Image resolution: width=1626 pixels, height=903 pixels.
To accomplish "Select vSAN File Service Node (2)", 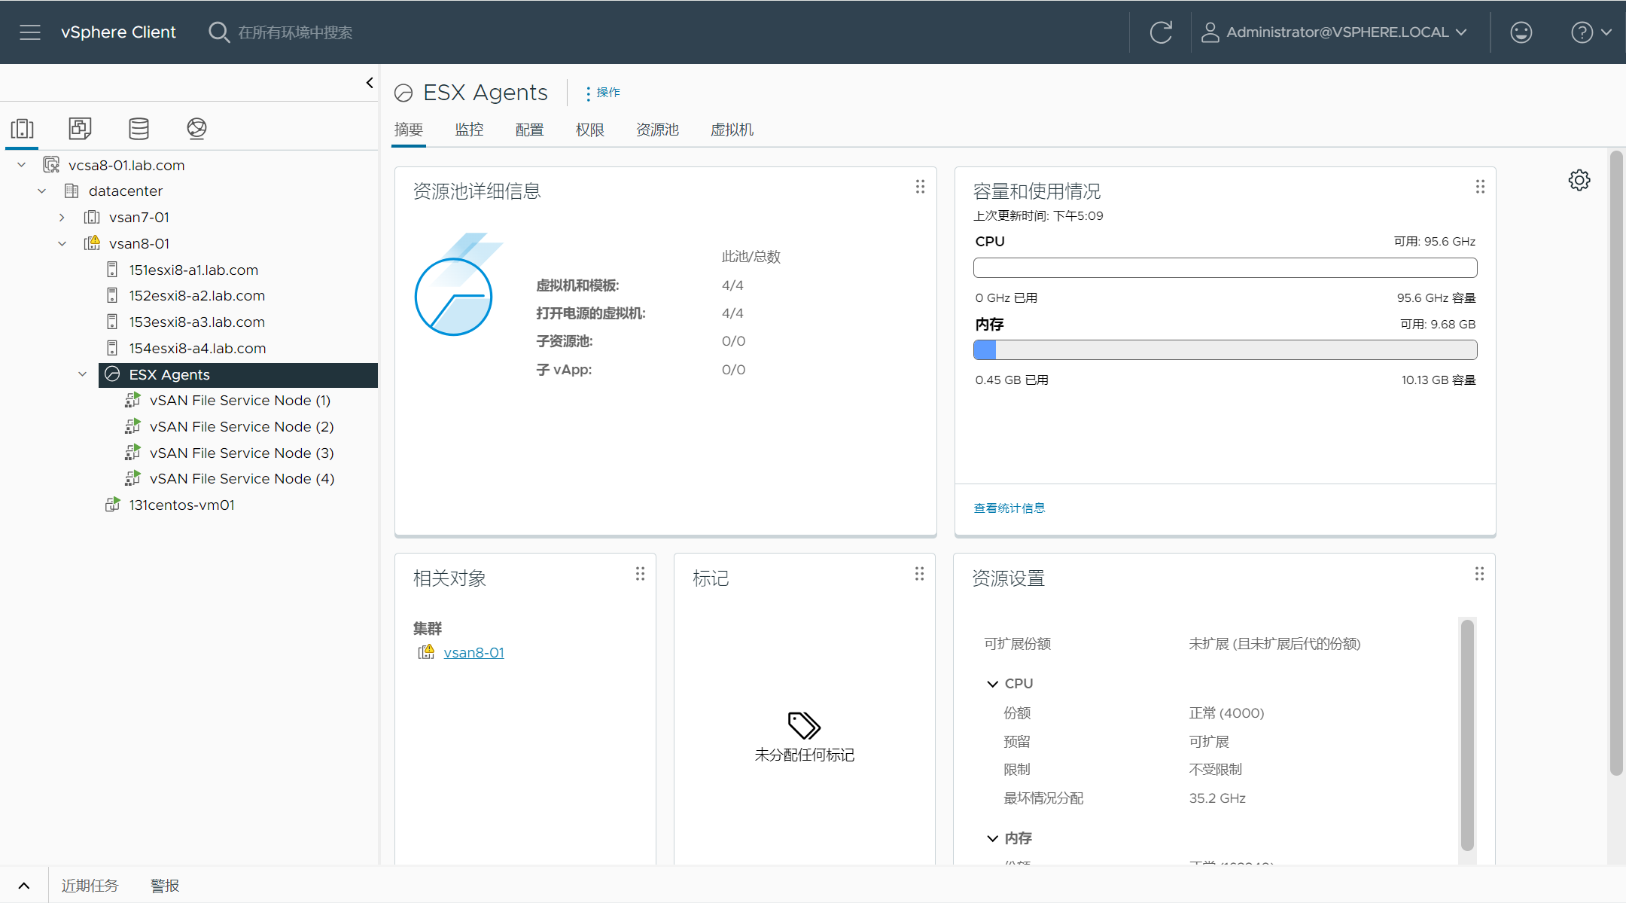I will [242, 427].
